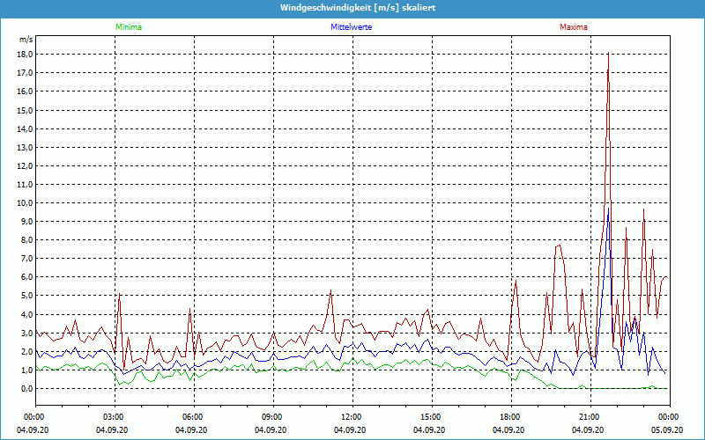The height and width of the screenshot is (440, 705).
Task: Select the 15:00 time axis label
Action: pos(431,417)
